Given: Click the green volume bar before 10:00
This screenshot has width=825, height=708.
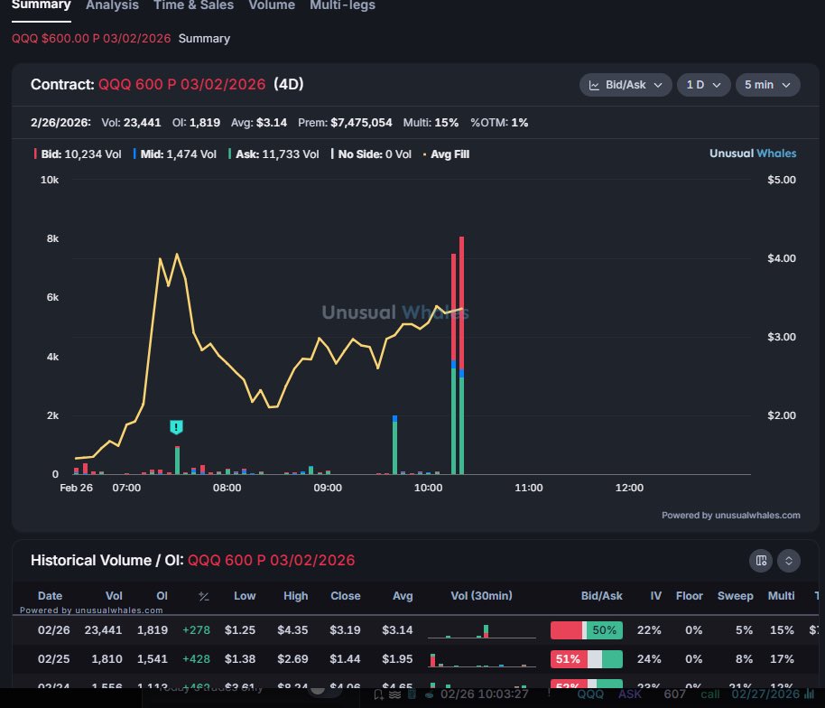Looking at the screenshot, I should 394,445.
